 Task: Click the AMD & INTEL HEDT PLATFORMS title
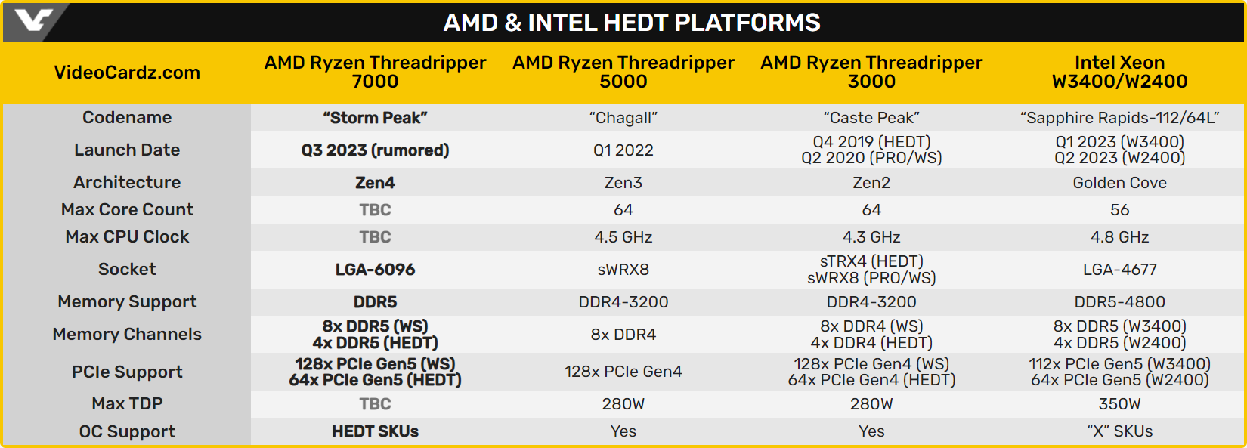pos(632,23)
